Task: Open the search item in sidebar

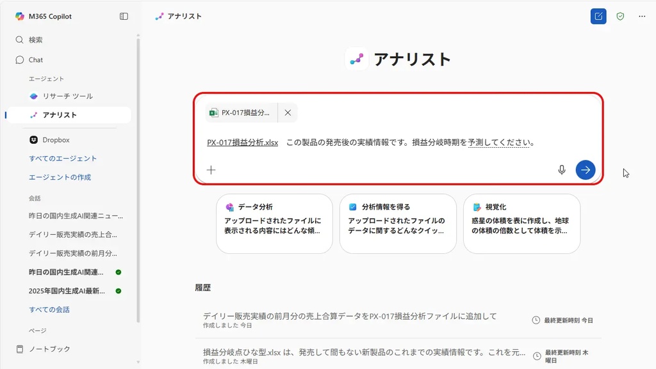Action: tap(36, 40)
